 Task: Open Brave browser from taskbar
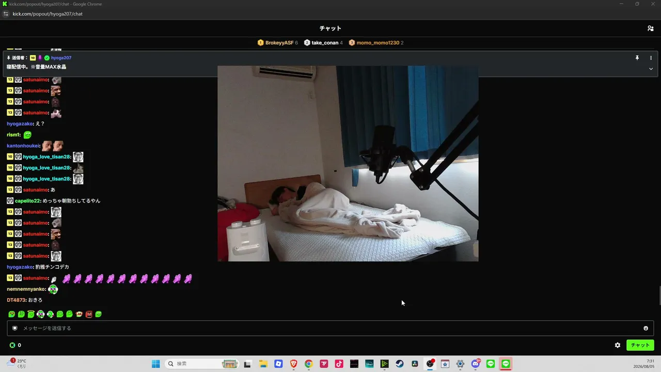[x=293, y=364]
